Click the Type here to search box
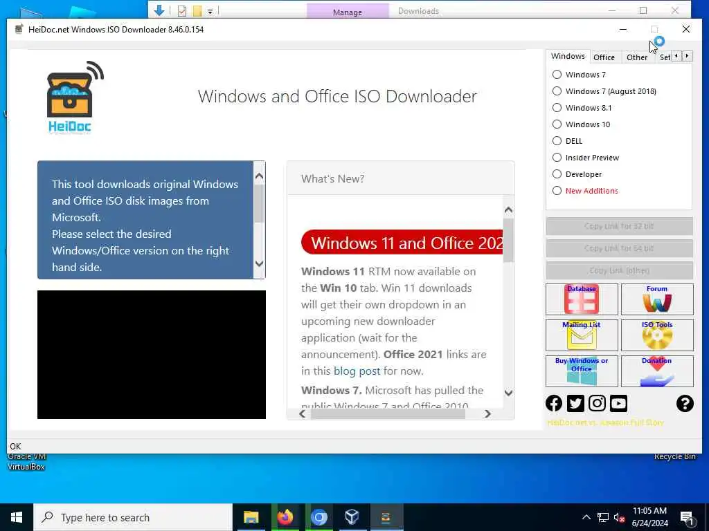Viewport: 709px width, 531px height. point(133,517)
